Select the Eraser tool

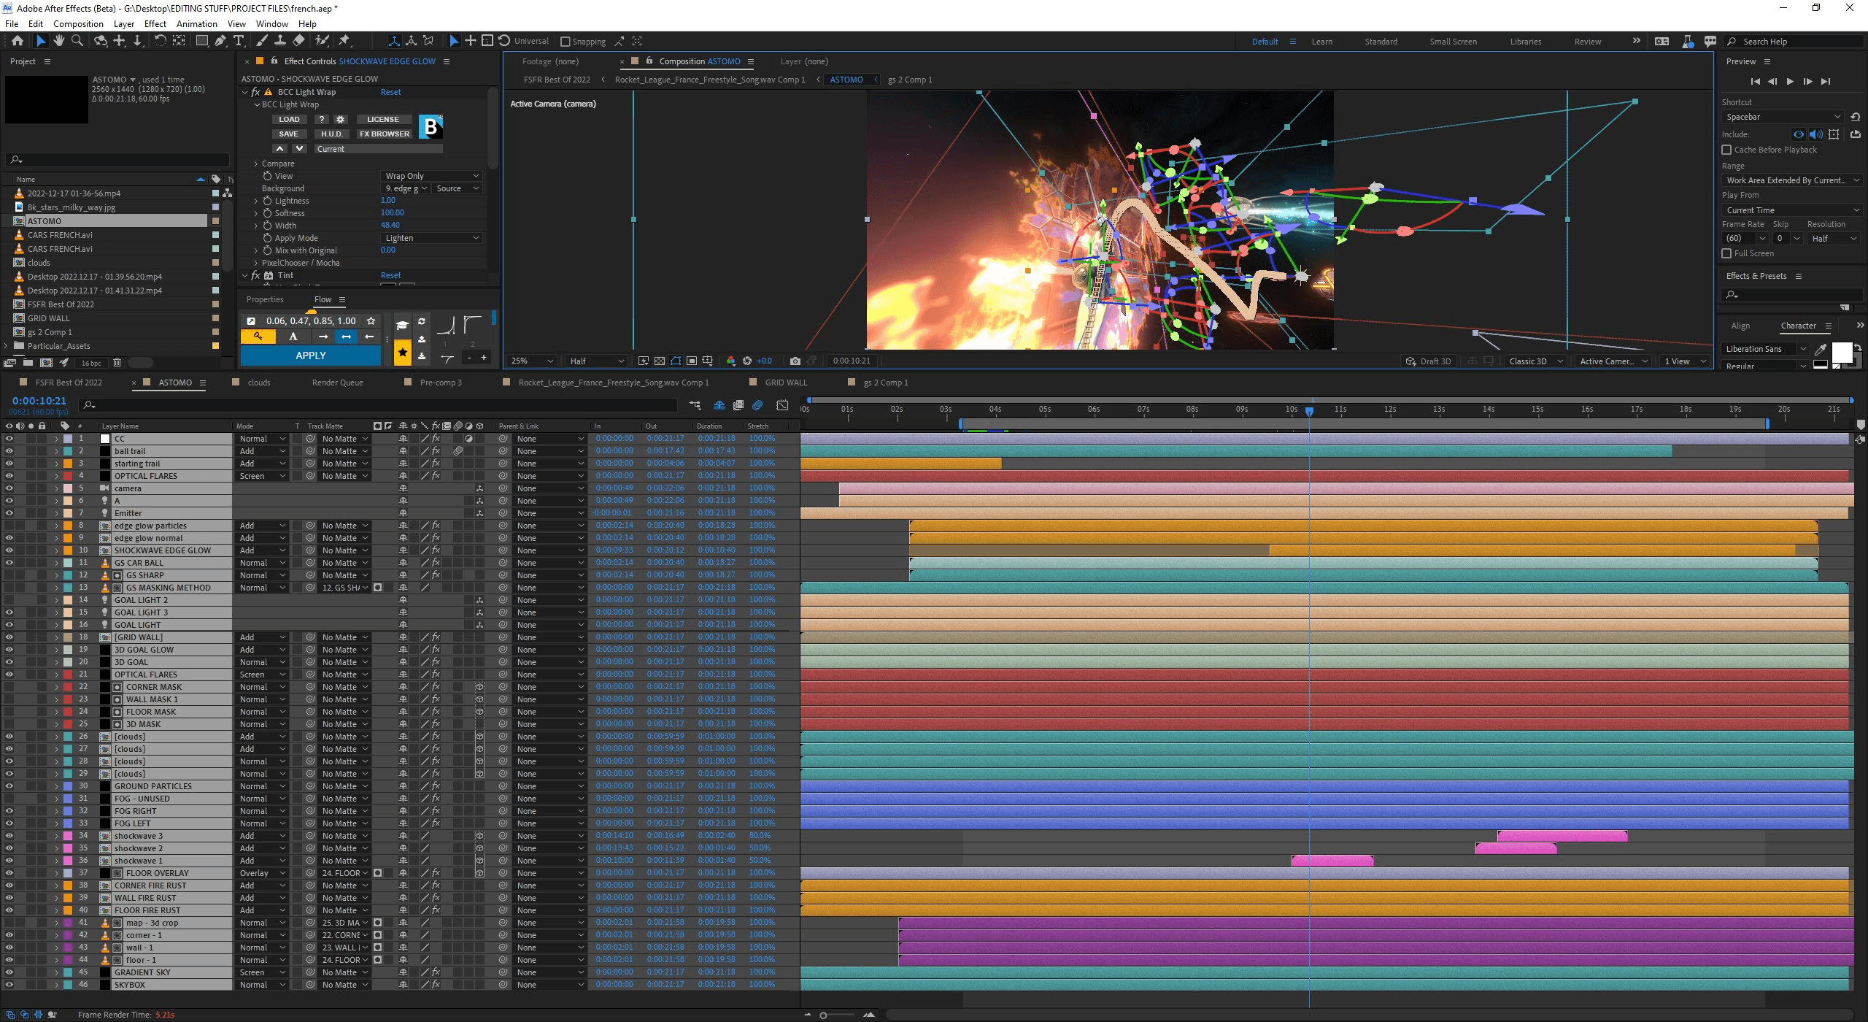298,41
